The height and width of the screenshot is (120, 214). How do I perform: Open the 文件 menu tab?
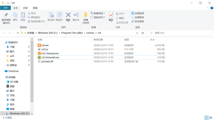click(6, 8)
